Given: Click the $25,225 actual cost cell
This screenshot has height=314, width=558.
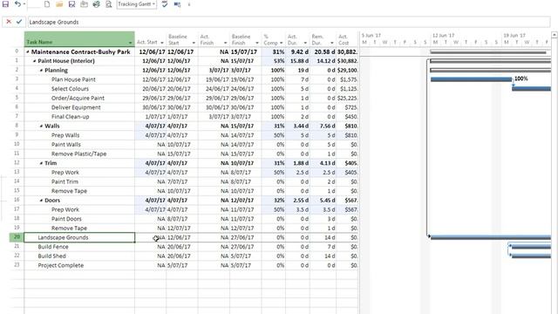Looking at the screenshot, I should tap(347, 98).
